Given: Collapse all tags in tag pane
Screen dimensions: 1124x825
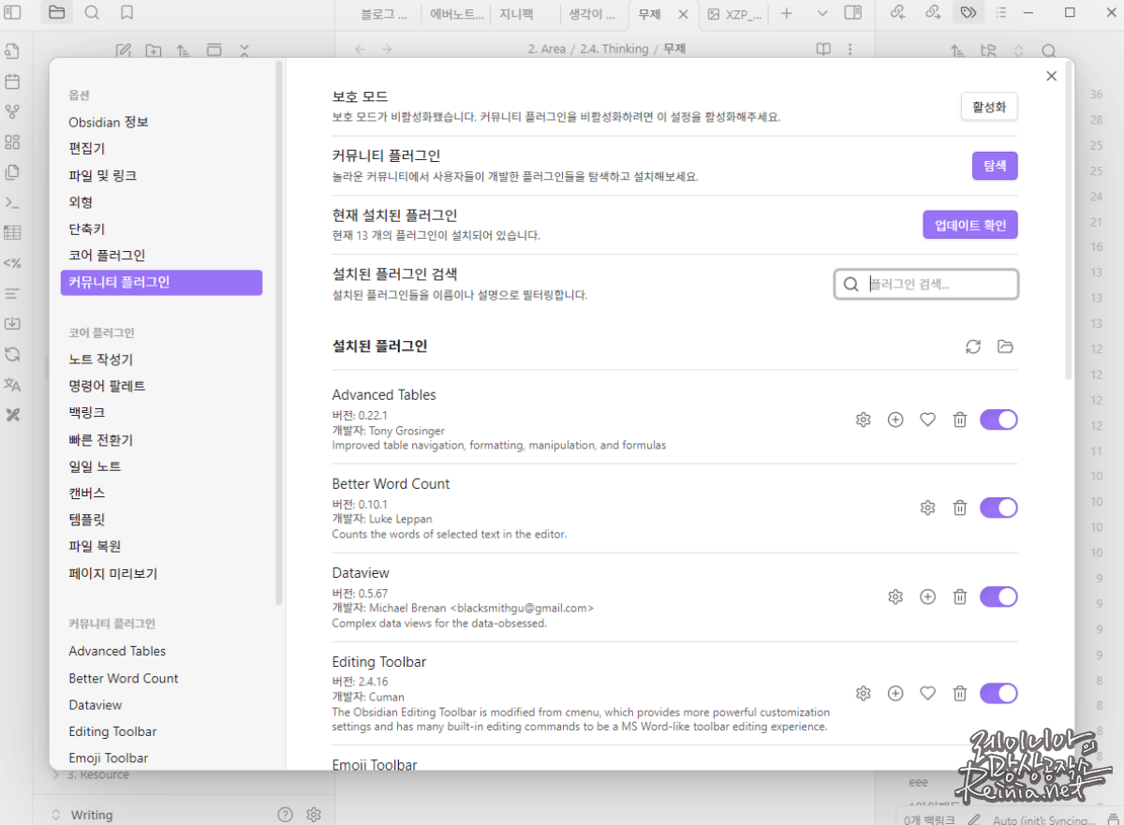Looking at the screenshot, I should [x=1018, y=52].
